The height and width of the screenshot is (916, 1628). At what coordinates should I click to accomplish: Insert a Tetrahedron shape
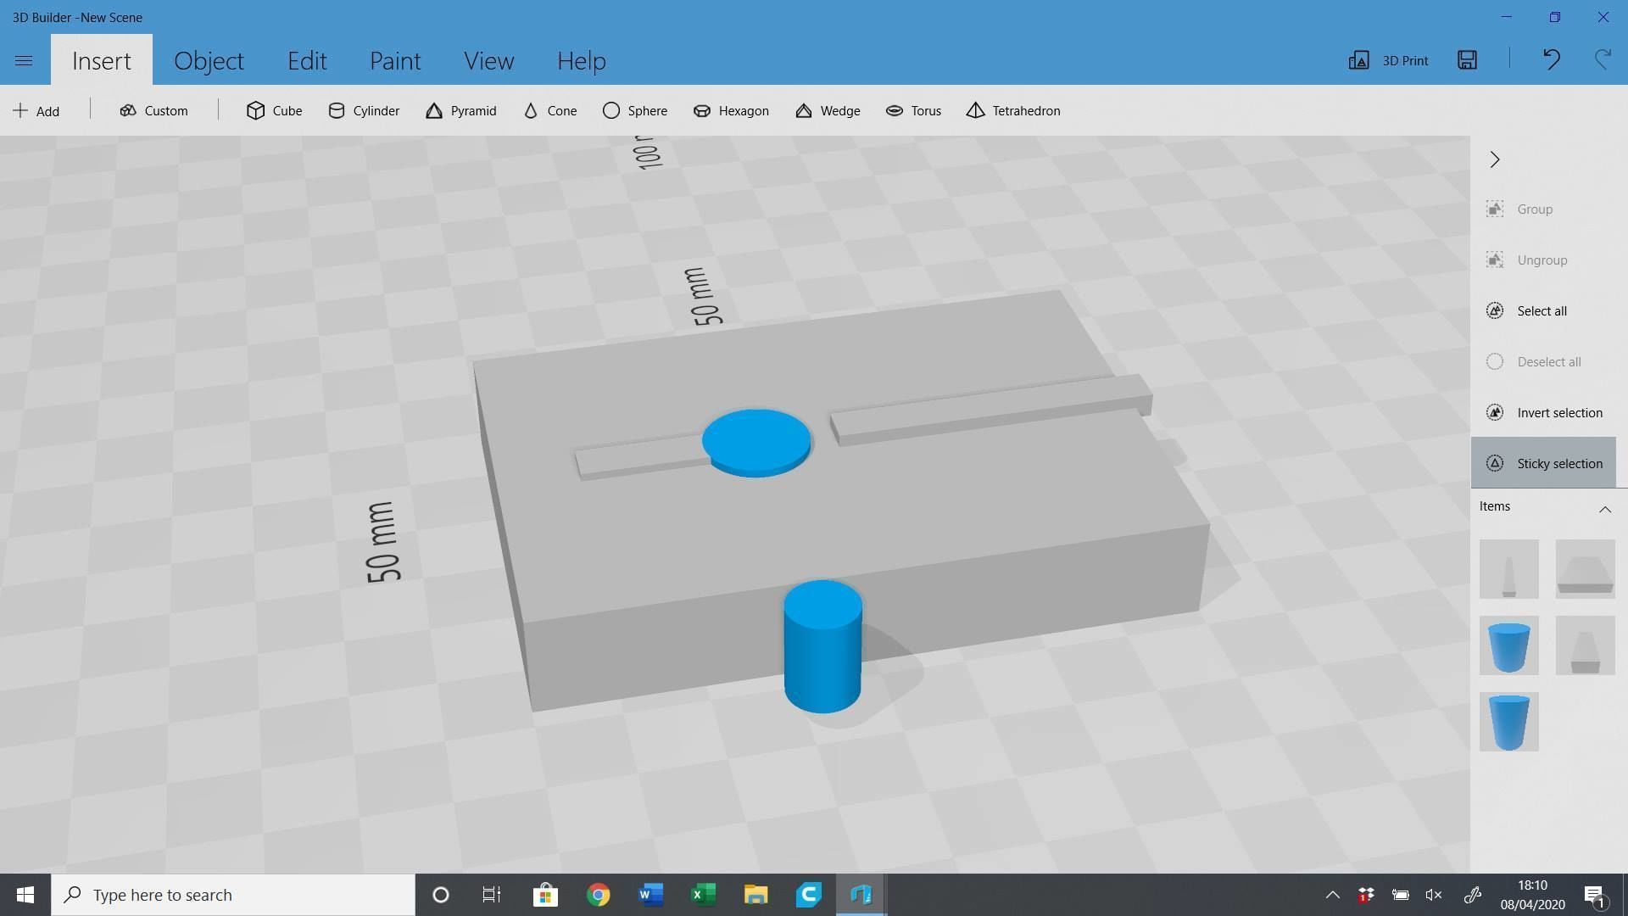point(1012,110)
